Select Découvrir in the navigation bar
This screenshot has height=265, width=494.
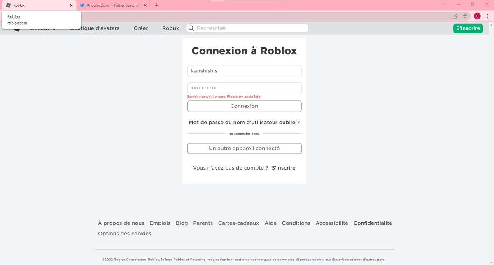point(44,28)
